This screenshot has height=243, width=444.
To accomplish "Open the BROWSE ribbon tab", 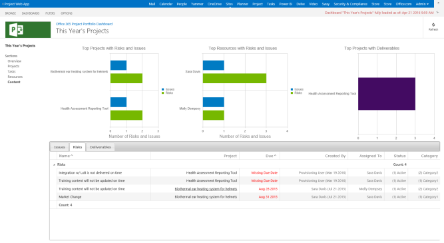I will coord(11,13).
